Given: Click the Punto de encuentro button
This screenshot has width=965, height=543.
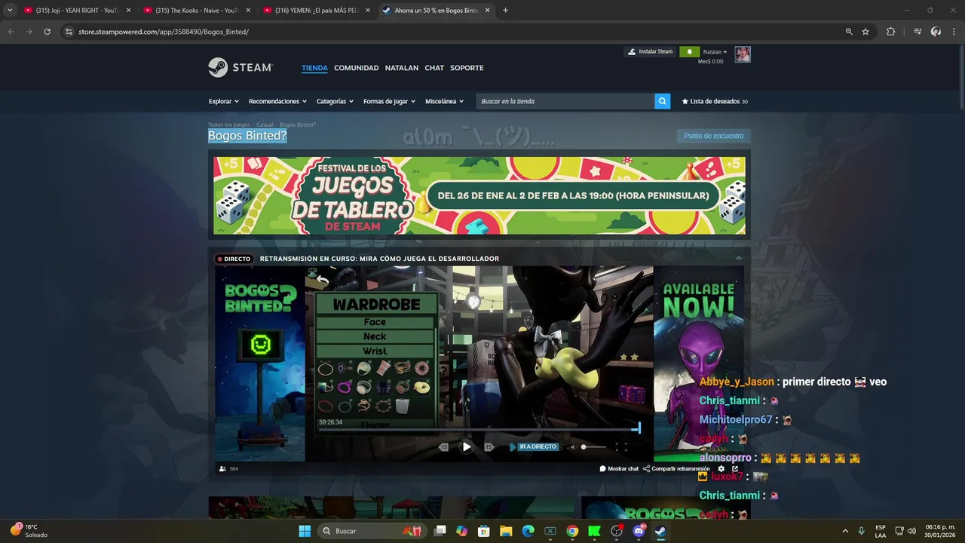Looking at the screenshot, I should point(714,136).
